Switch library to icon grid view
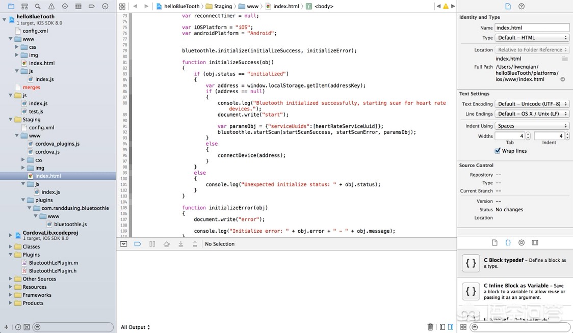The width and height of the screenshot is (573, 333). pyautogui.click(x=463, y=327)
